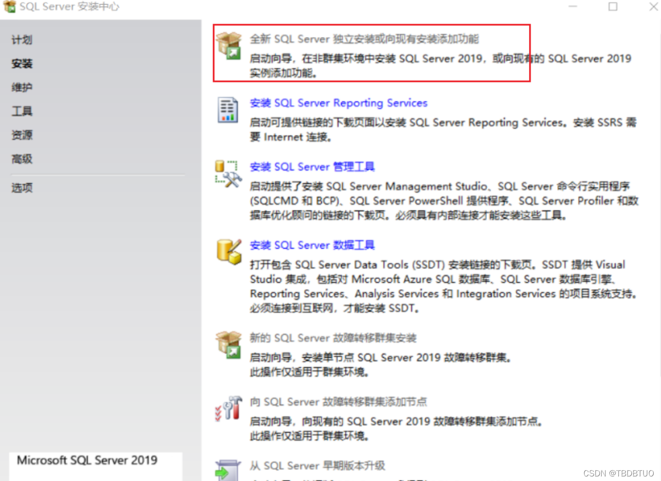Screen dimensions: 661x481
Task: Click 全新 SQL Server 独立安装 link
Action: click(x=364, y=39)
